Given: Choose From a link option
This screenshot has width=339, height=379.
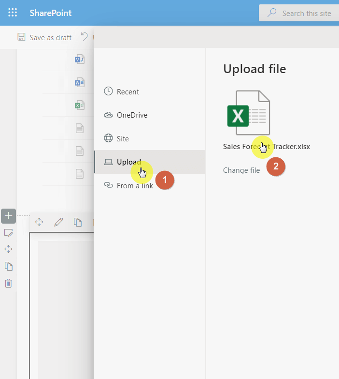Looking at the screenshot, I should pyautogui.click(x=150, y=185).
